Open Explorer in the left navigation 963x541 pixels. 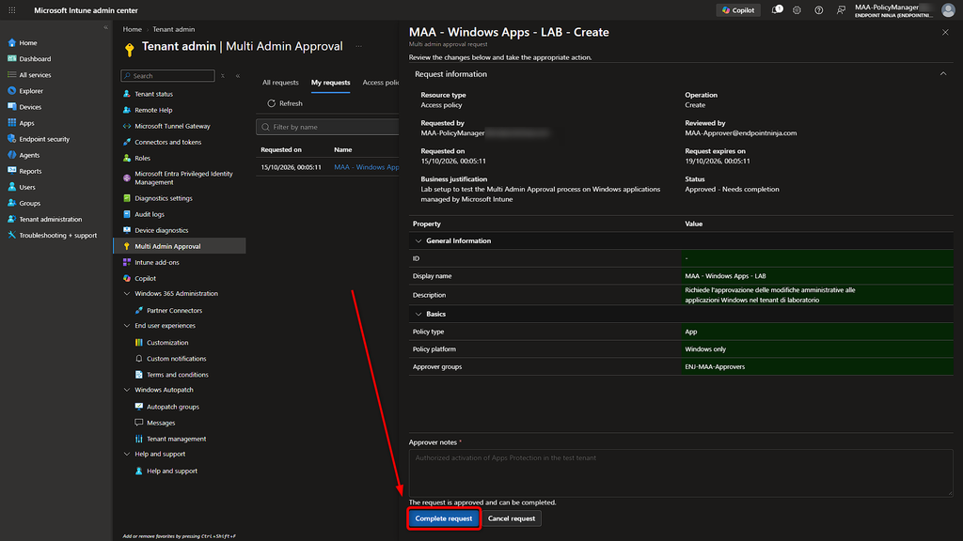pos(31,91)
